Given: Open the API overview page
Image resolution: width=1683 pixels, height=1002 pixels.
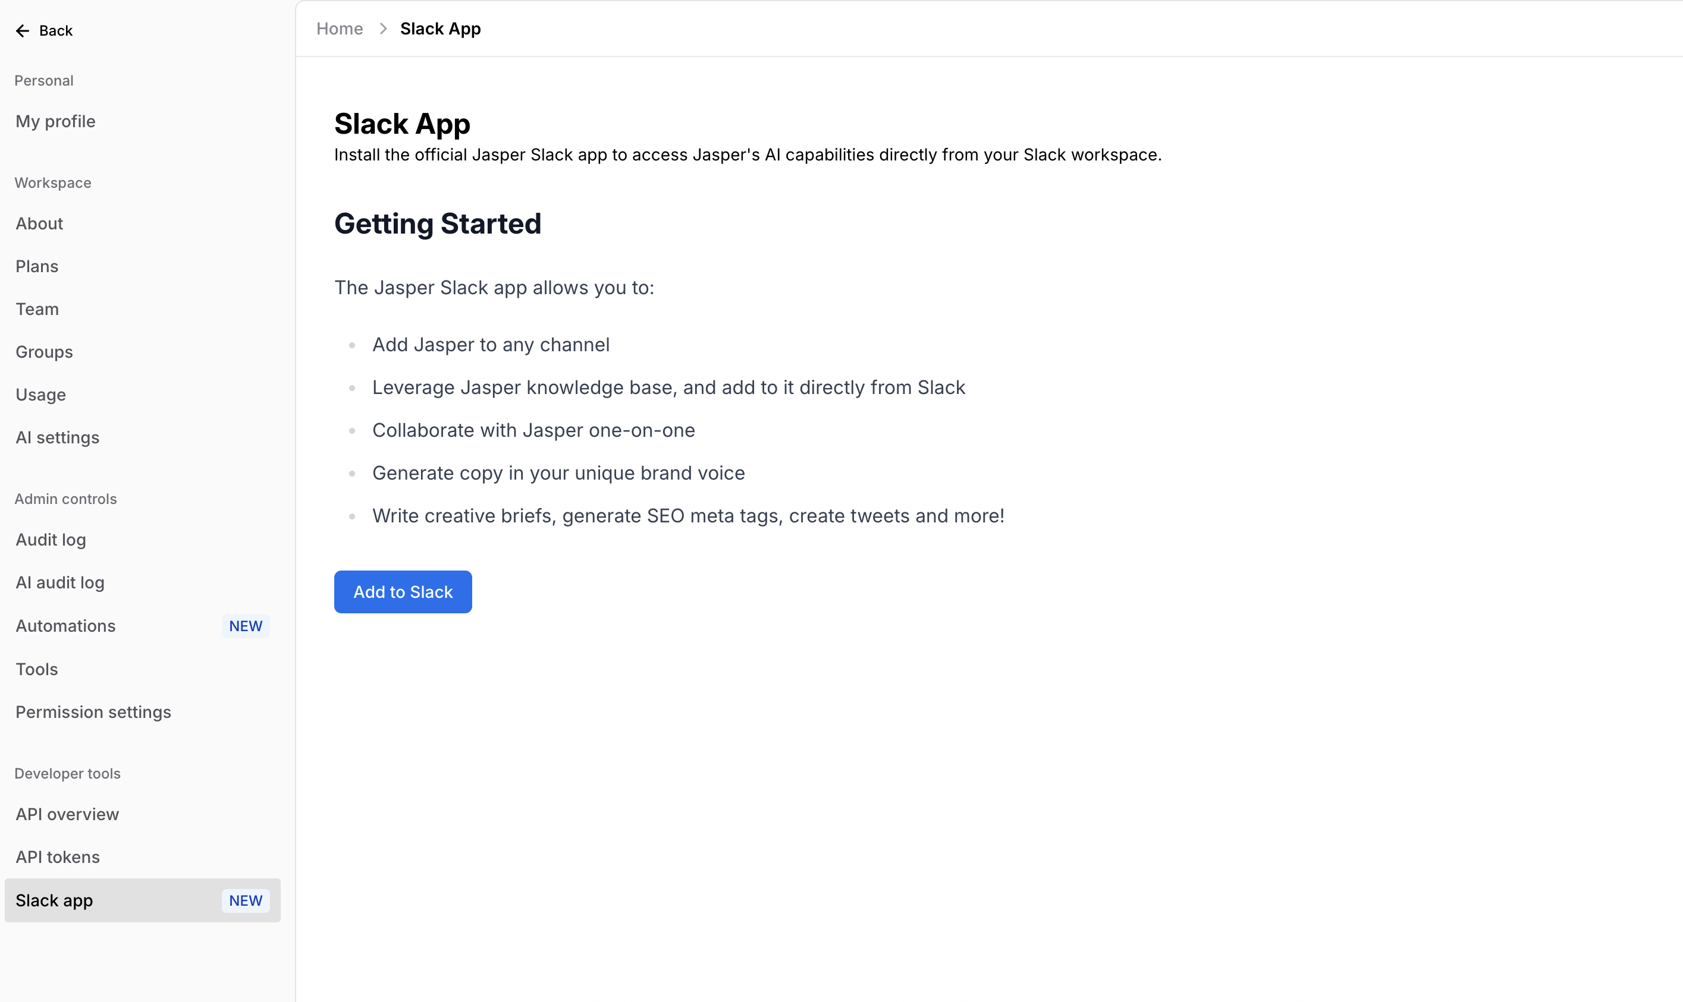Looking at the screenshot, I should pyautogui.click(x=67, y=814).
